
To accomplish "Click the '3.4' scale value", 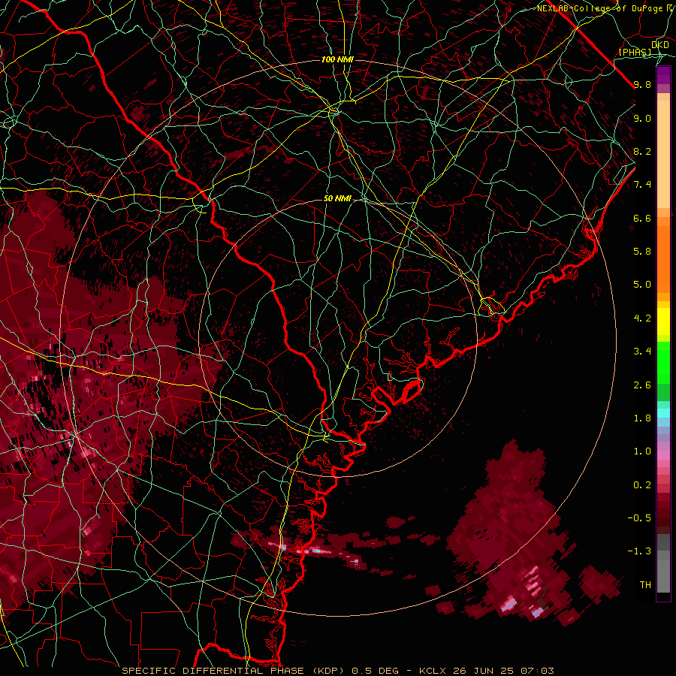I will [642, 352].
